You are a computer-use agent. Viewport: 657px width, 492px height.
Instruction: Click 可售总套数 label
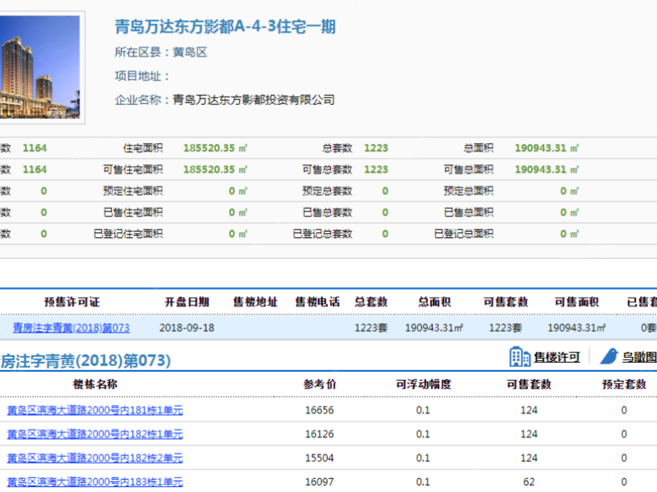click(x=327, y=169)
